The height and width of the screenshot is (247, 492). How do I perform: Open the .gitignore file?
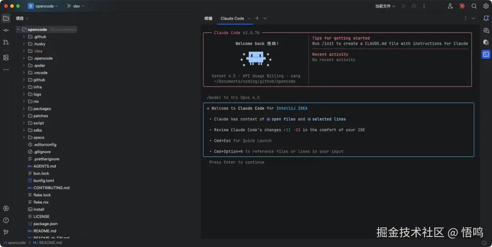click(42, 152)
